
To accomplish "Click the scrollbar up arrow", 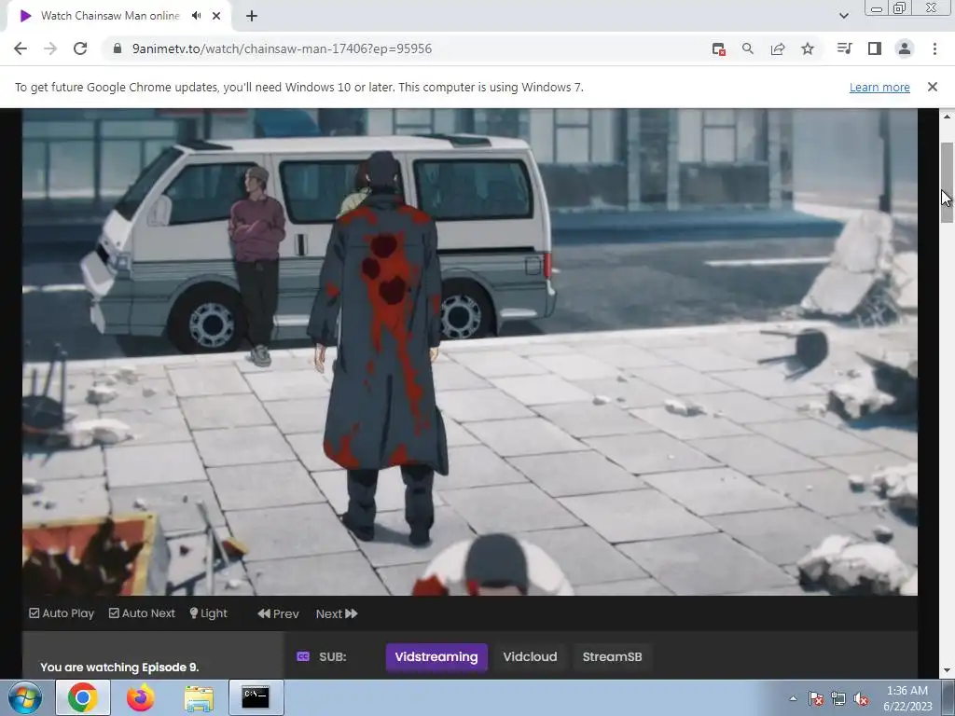I will tap(947, 117).
